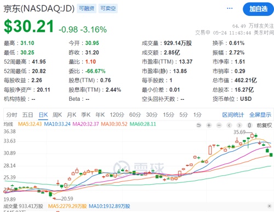
Task: Switch to the 60分 interval tab
Action: tap(135, 115)
